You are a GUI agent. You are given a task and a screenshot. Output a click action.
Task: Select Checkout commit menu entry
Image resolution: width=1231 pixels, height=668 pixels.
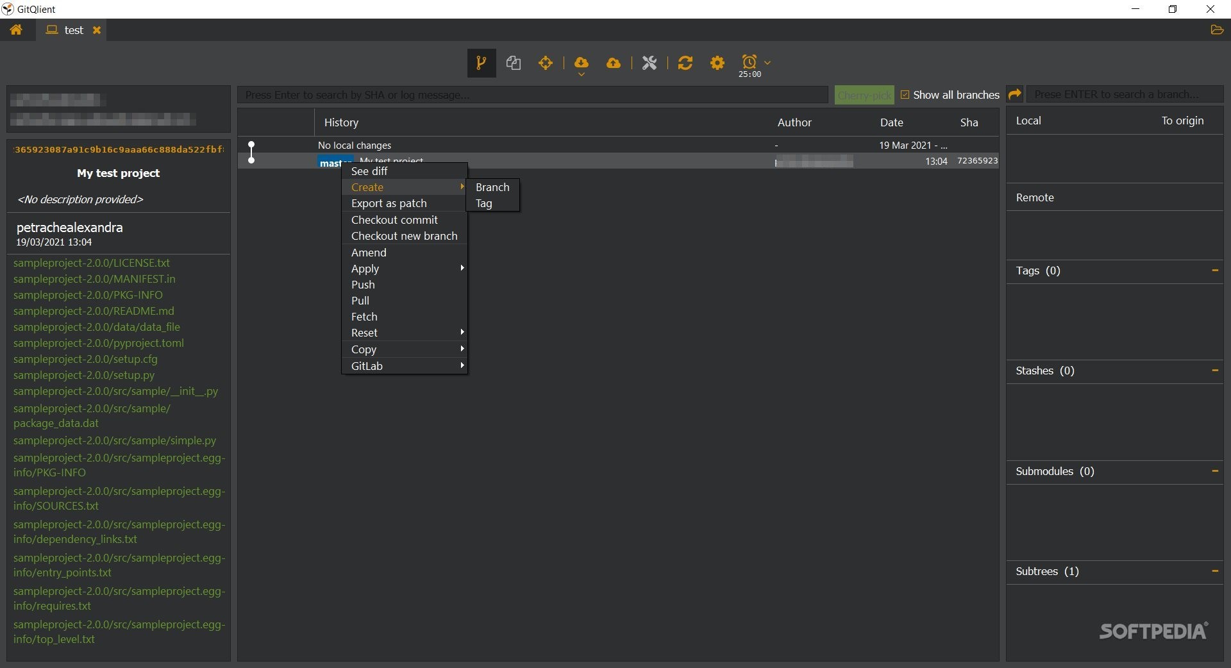point(404,220)
